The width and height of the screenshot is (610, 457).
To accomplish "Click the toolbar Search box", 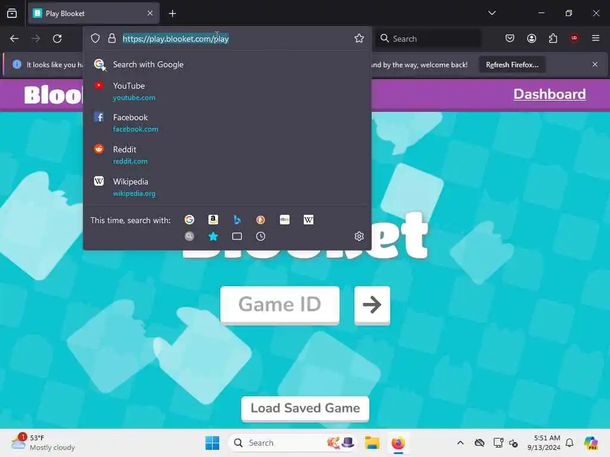I will pos(428,39).
